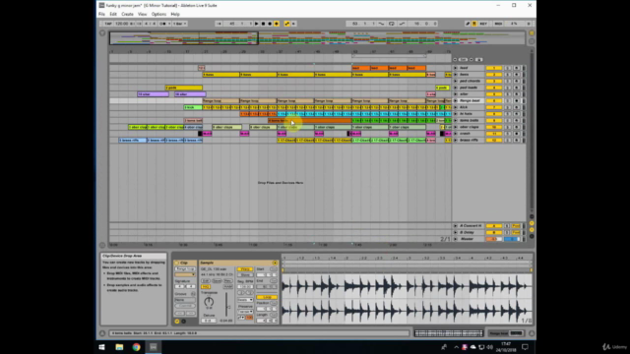Solo the kick track
Image resolution: width=630 pixels, height=354 pixels.
pyautogui.click(x=508, y=107)
